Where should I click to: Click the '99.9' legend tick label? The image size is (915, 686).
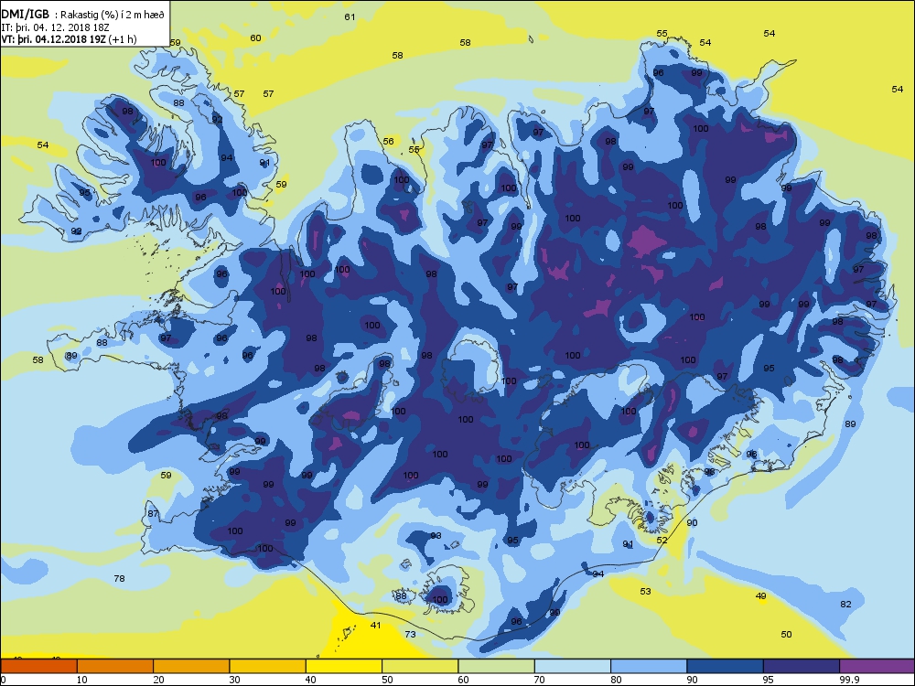(x=849, y=679)
